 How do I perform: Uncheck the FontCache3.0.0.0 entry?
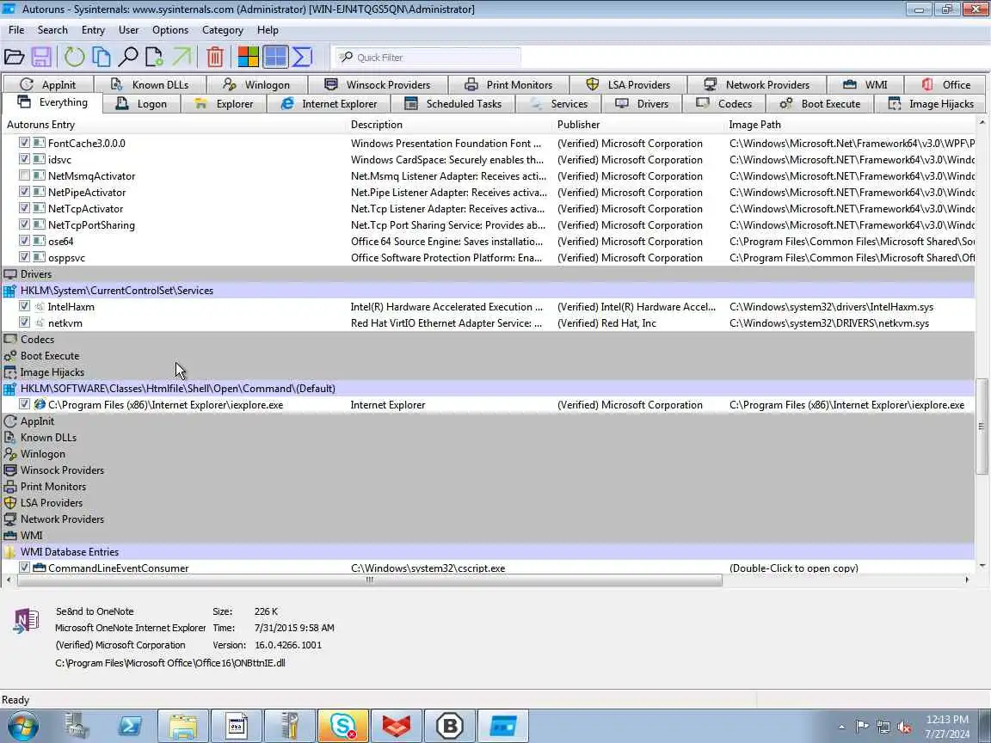[24, 143]
